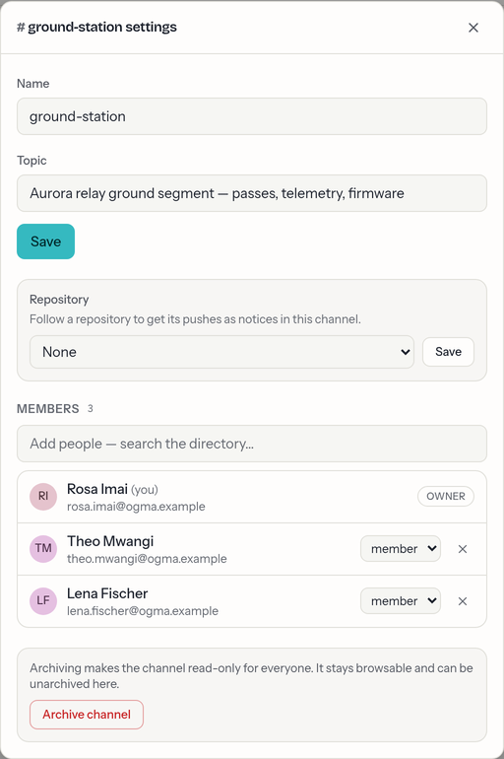Screen dimensions: 504x759
Task: Click lena.fischer@ogma.example email
Action: [x=143, y=611]
